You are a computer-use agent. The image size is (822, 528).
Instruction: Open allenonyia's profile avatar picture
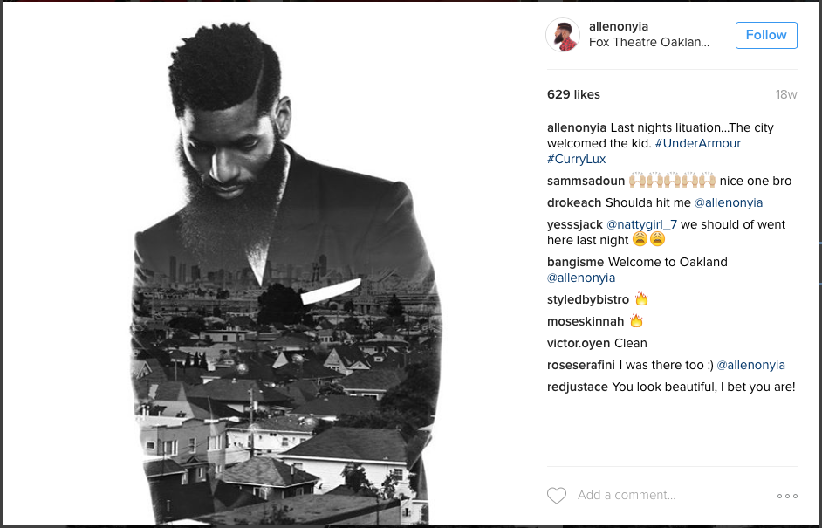tap(563, 35)
